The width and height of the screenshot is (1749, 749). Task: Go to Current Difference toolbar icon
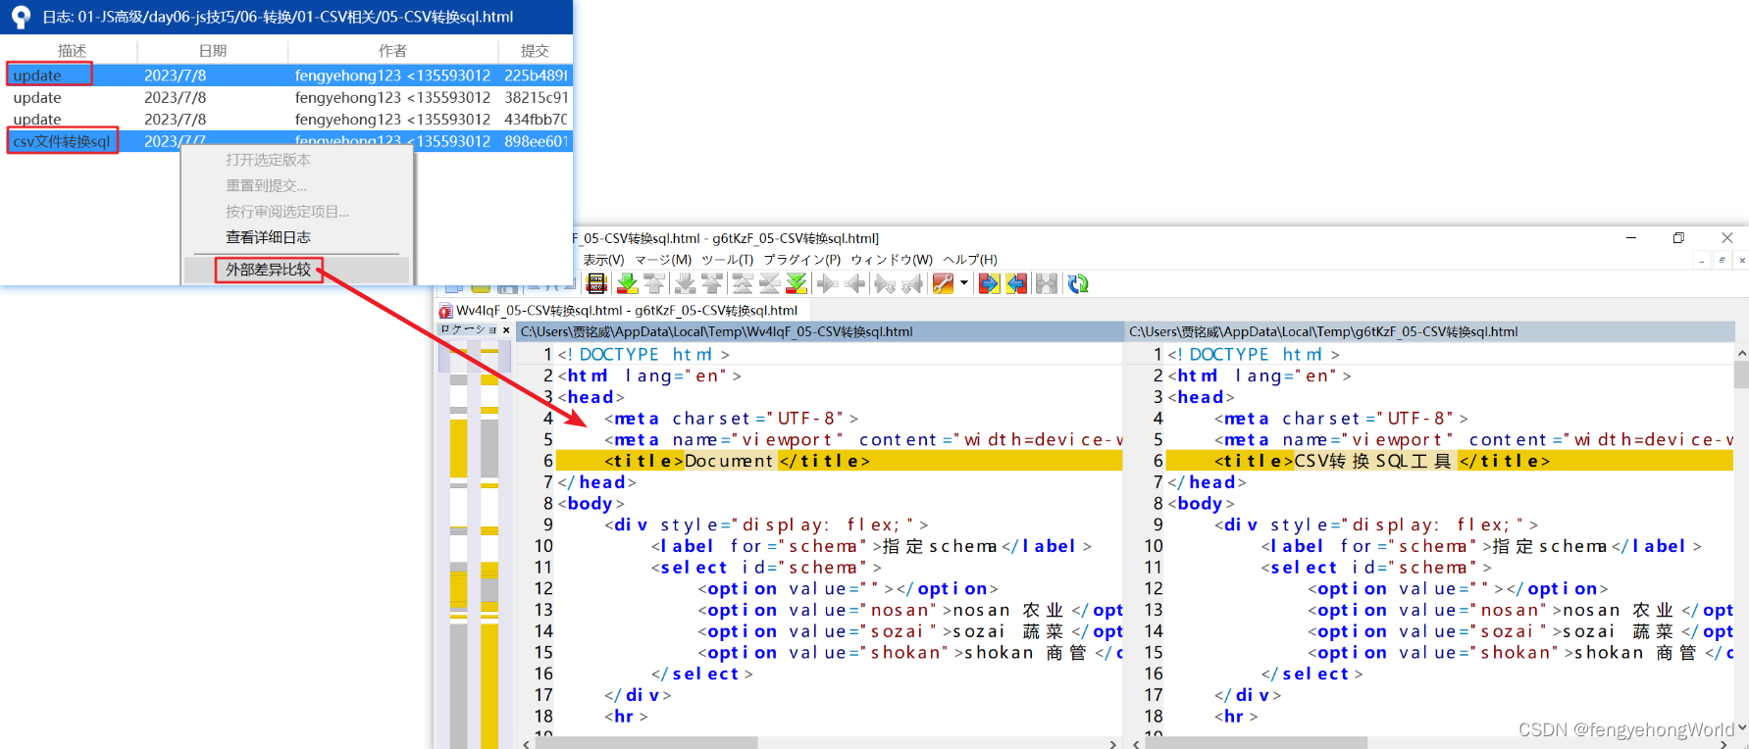click(x=770, y=284)
